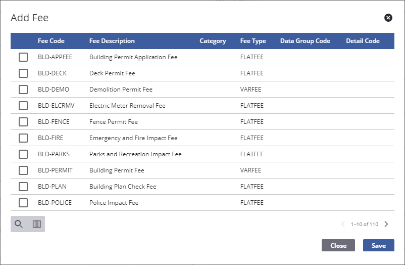
Task: Open the grid column view icon
Action: (x=36, y=224)
